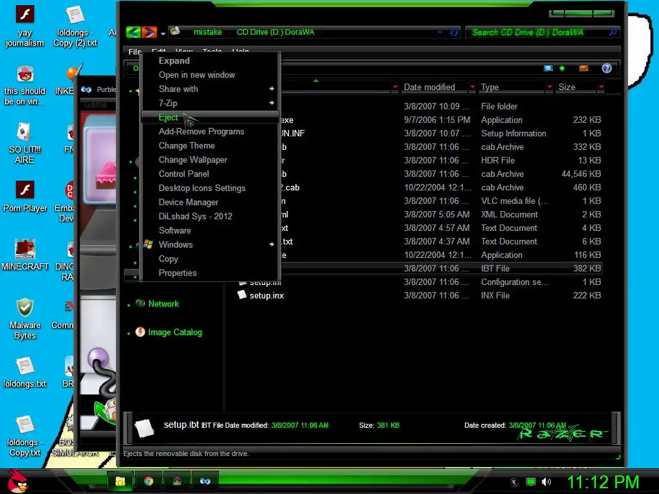Open the Windows submenu entry
This screenshot has height=494, width=659.
210,244
